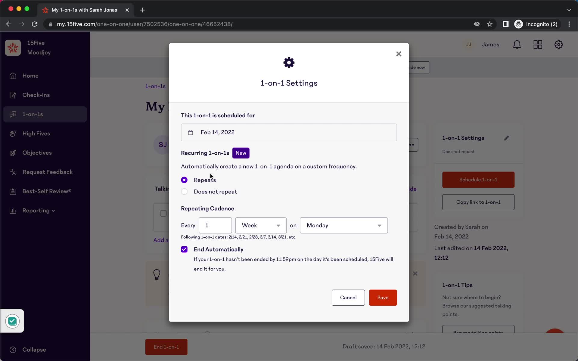Click the lightbulb tip icon

157,274
